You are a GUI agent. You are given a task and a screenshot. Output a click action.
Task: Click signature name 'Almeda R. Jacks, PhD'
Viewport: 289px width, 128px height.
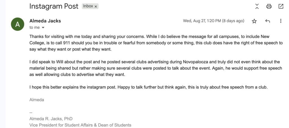click(51, 119)
